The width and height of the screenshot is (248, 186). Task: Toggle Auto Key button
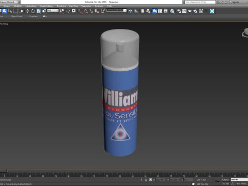point(225,180)
